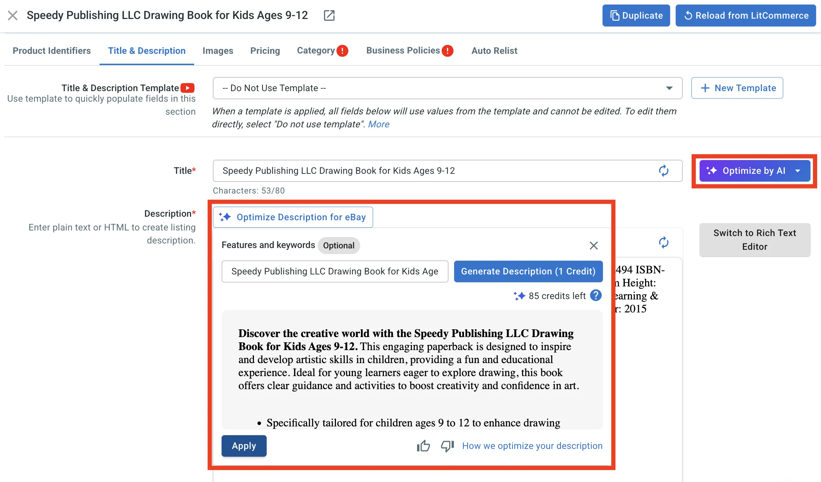Close the Features and keywords panel
Viewport: 821px width, 482px height.
(x=593, y=245)
